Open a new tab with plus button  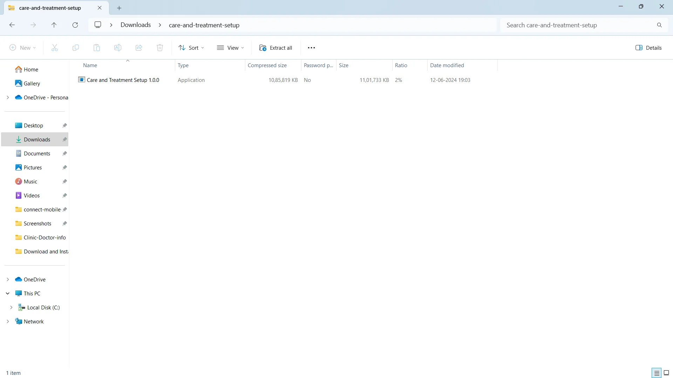(119, 8)
